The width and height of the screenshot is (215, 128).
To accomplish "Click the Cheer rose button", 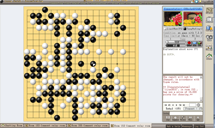I will (189, 44).
